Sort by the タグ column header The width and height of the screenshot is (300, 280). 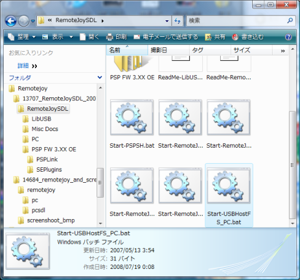210,50
